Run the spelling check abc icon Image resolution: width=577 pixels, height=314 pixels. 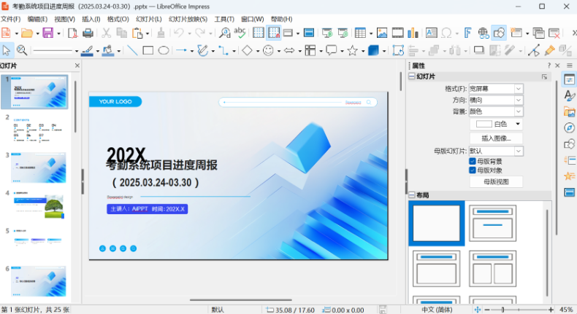(240, 32)
